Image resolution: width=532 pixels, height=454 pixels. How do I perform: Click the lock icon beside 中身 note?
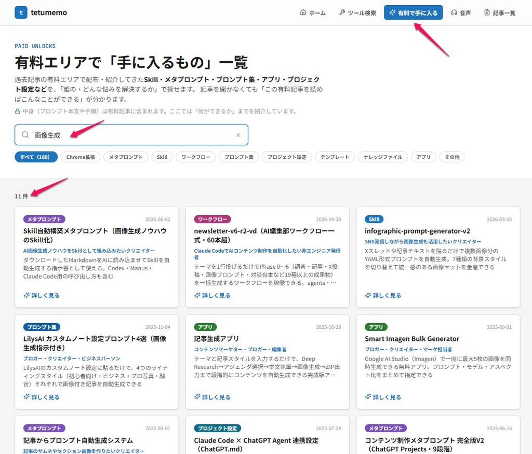coord(17,111)
